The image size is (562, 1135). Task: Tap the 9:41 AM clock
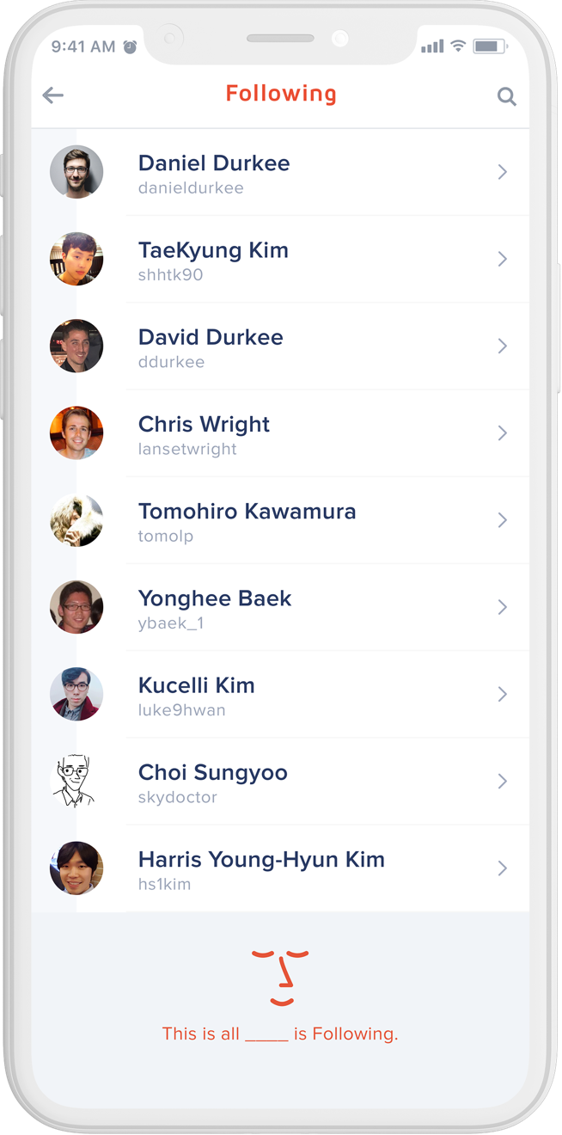[83, 47]
